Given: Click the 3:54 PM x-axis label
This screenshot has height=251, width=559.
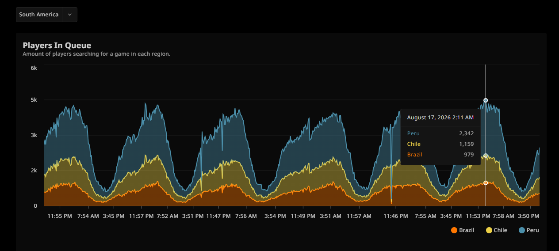Looking at the screenshot, I should coord(276,216).
